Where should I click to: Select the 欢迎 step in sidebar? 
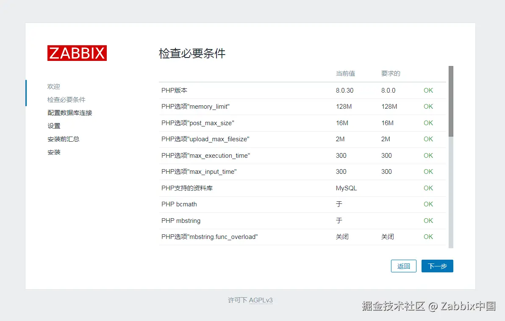coord(53,87)
